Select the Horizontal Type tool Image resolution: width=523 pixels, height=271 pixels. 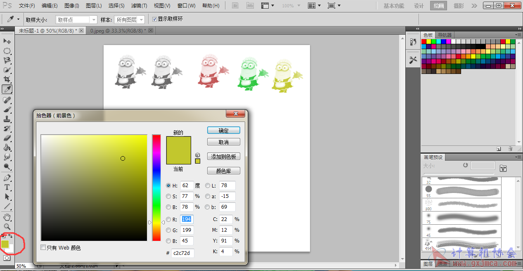tap(7, 187)
